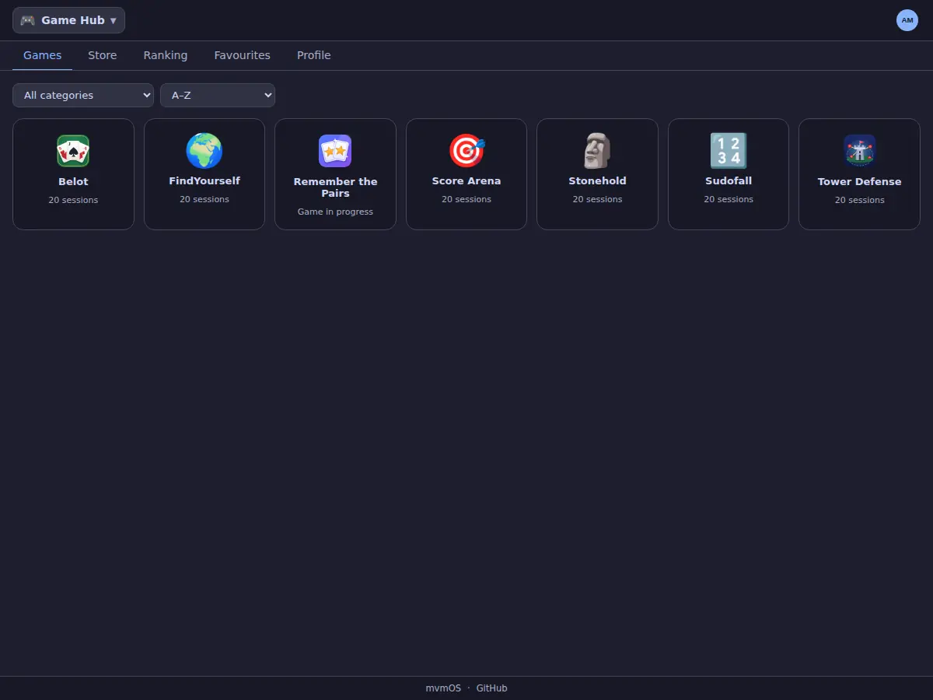Open the A–Z sort dropdown
933x700 pixels.
(218, 95)
